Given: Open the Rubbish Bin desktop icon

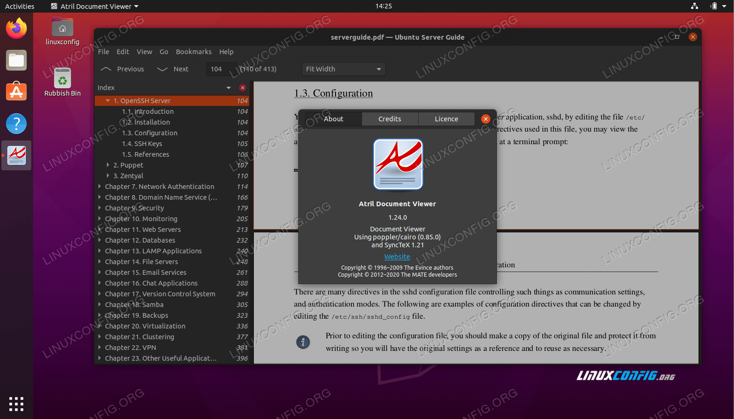Looking at the screenshot, I should [63, 82].
